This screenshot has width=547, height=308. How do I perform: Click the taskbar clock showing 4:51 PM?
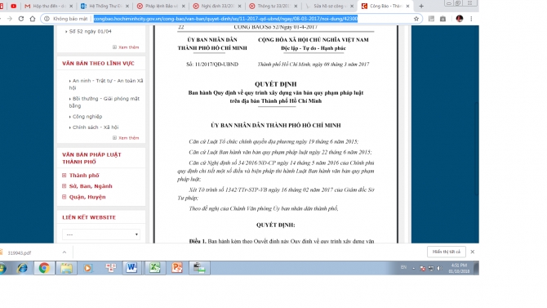coord(459,268)
